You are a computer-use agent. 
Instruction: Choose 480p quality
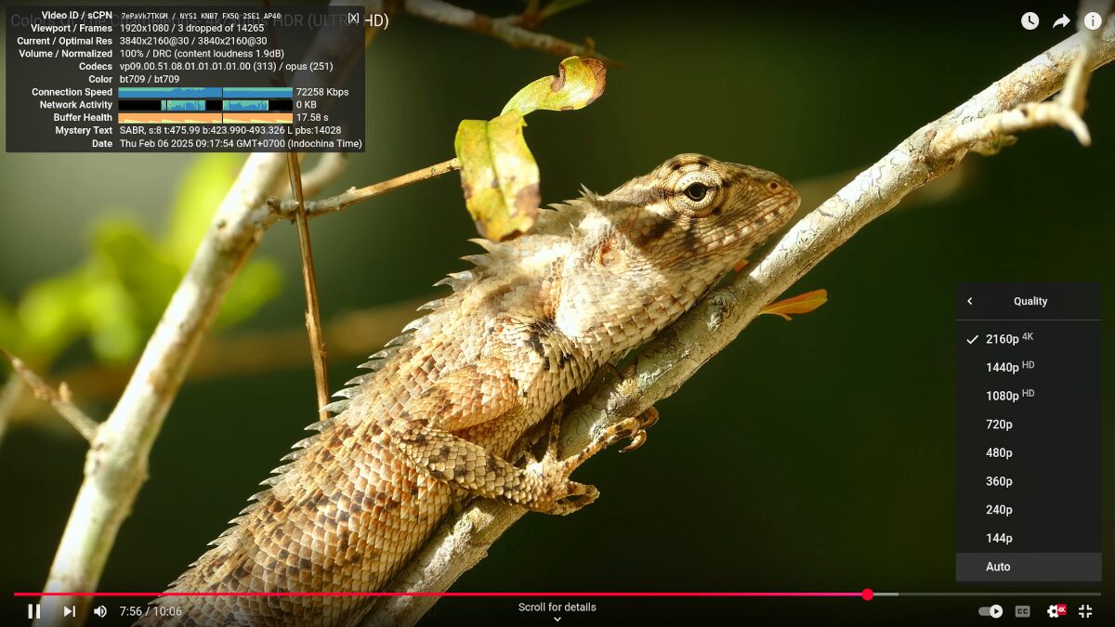(x=1029, y=453)
